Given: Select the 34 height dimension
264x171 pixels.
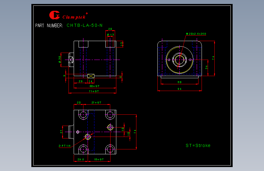Looking at the screenshot, I should pyautogui.click(x=206, y=67).
